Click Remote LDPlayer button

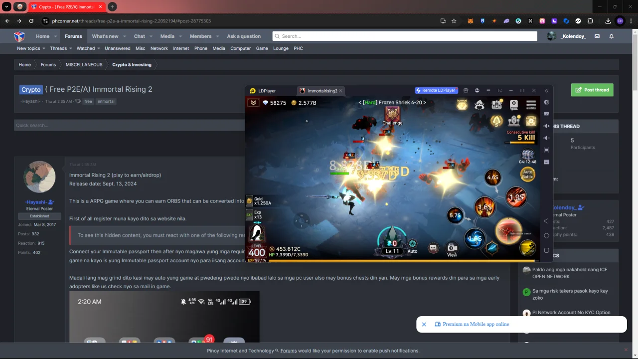[436, 91]
